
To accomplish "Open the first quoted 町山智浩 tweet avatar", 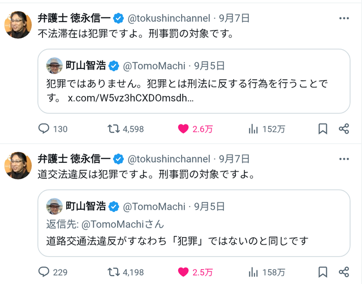I will click(54, 66).
